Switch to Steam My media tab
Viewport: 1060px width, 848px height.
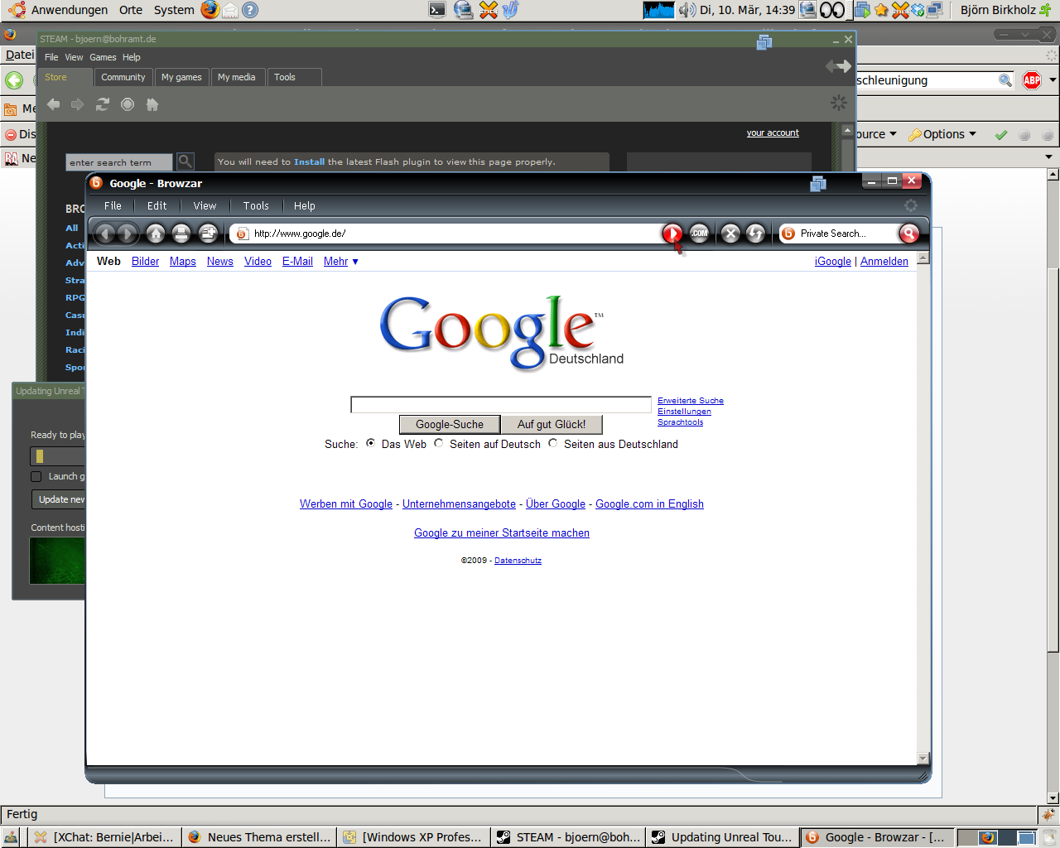(x=237, y=77)
